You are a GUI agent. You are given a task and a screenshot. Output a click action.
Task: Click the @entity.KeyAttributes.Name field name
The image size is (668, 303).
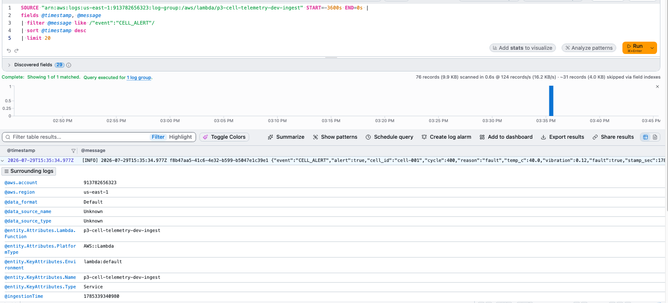tap(40, 277)
